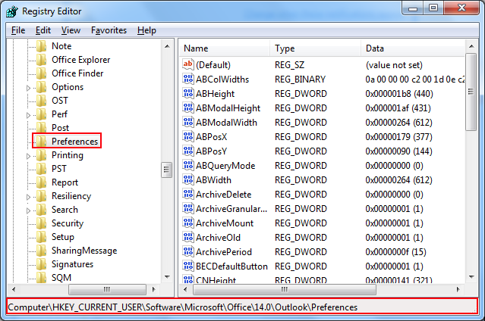Open the View menu
This screenshot has width=485, height=321.
[71, 30]
